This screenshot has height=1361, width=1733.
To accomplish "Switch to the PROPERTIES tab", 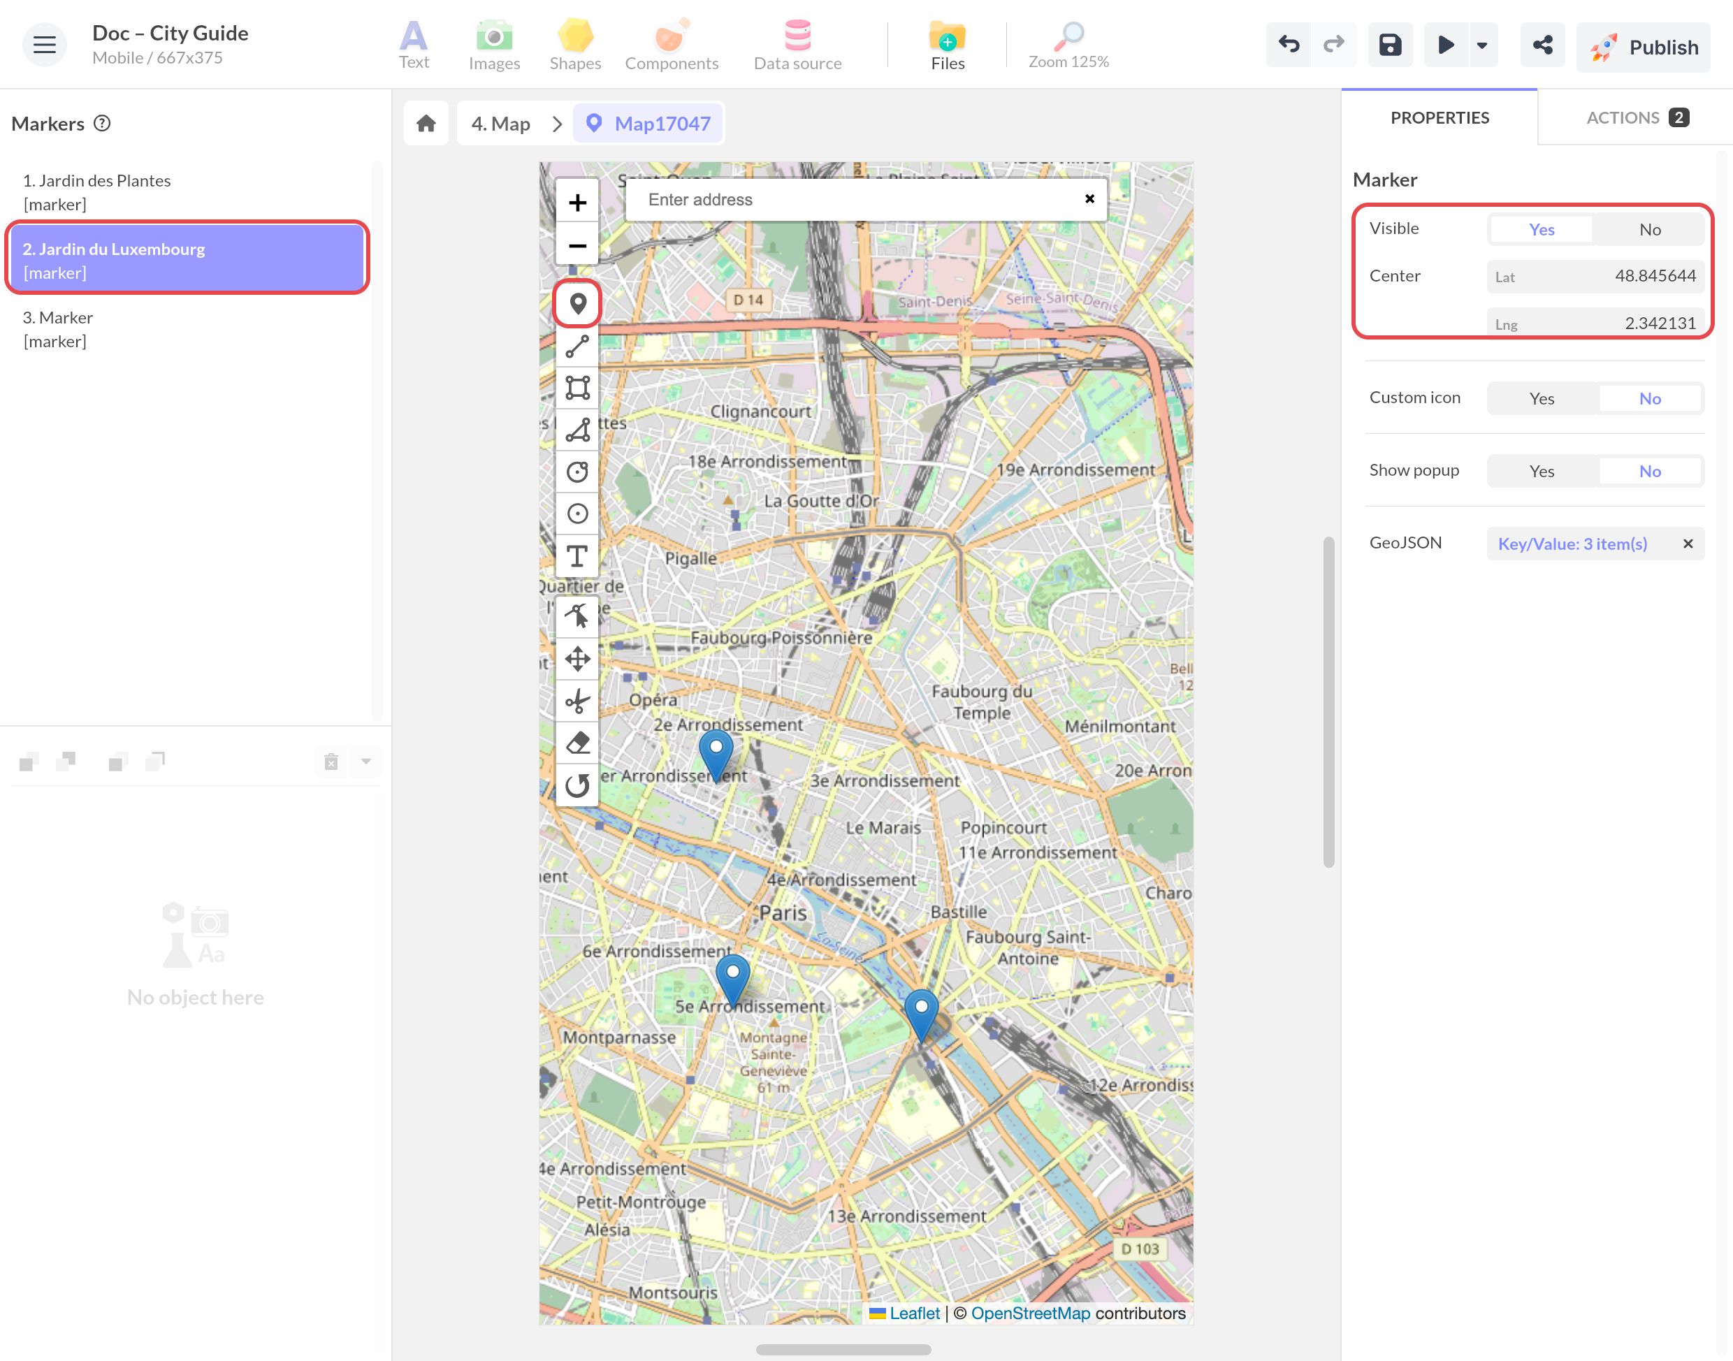I will pos(1439,118).
